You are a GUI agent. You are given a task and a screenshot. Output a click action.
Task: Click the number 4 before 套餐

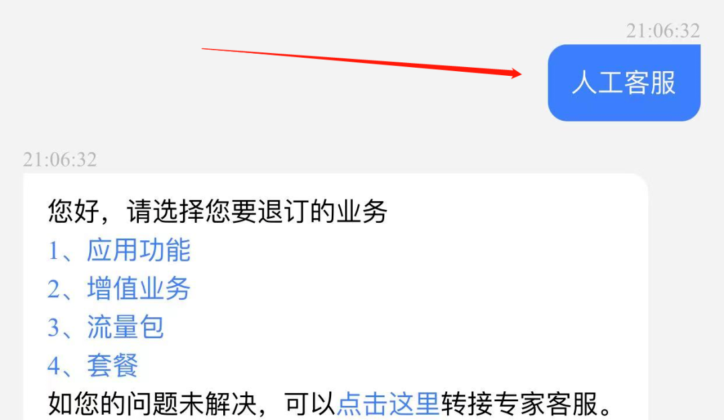54,366
